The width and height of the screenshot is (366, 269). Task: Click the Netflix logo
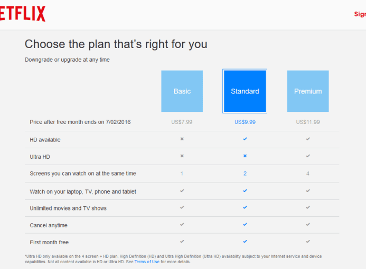[x=22, y=14]
